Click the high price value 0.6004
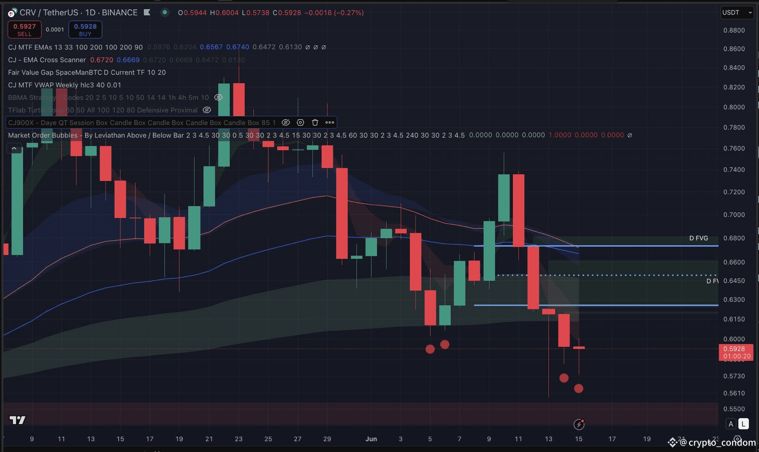The width and height of the screenshot is (759, 452). 227,13
